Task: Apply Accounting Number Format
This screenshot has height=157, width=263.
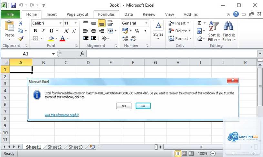Action: click(x=125, y=31)
